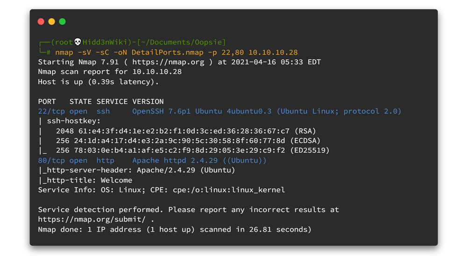Click the skull icon in the prompt
Viewport: 467px width, 256px height.
pyautogui.click(x=78, y=42)
